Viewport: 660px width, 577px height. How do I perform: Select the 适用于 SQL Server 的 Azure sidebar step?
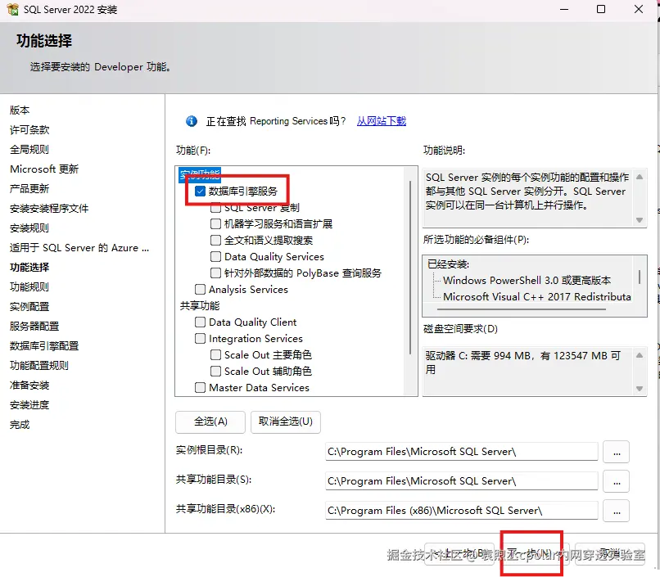click(x=79, y=248)
